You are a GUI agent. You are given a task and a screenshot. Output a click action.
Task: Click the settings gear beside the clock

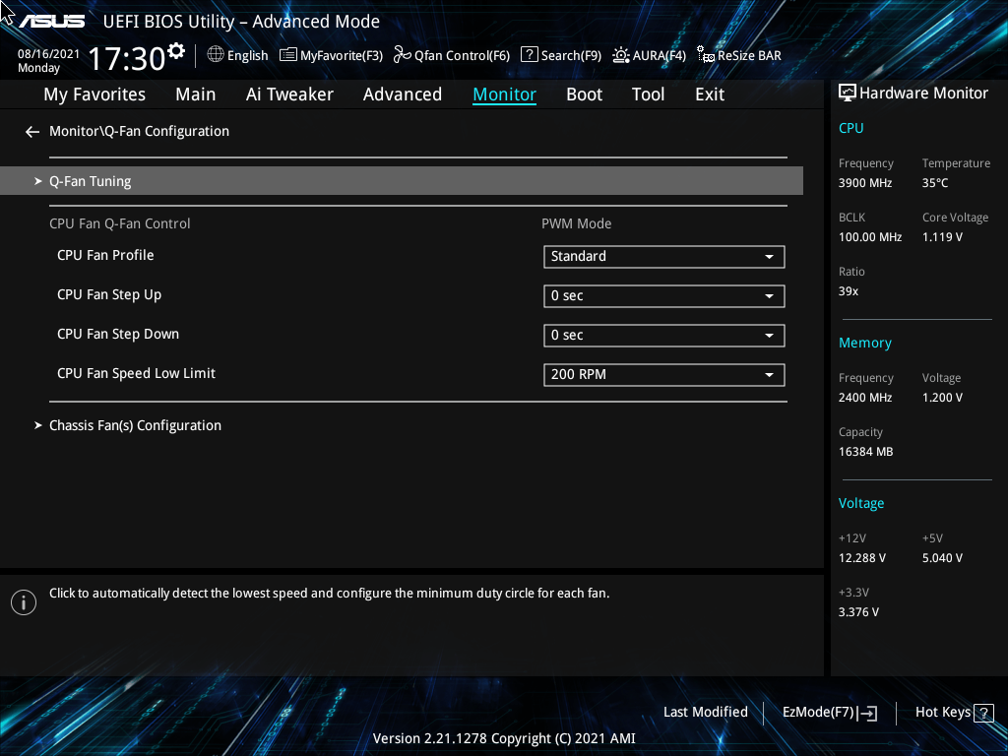[176, 51]
